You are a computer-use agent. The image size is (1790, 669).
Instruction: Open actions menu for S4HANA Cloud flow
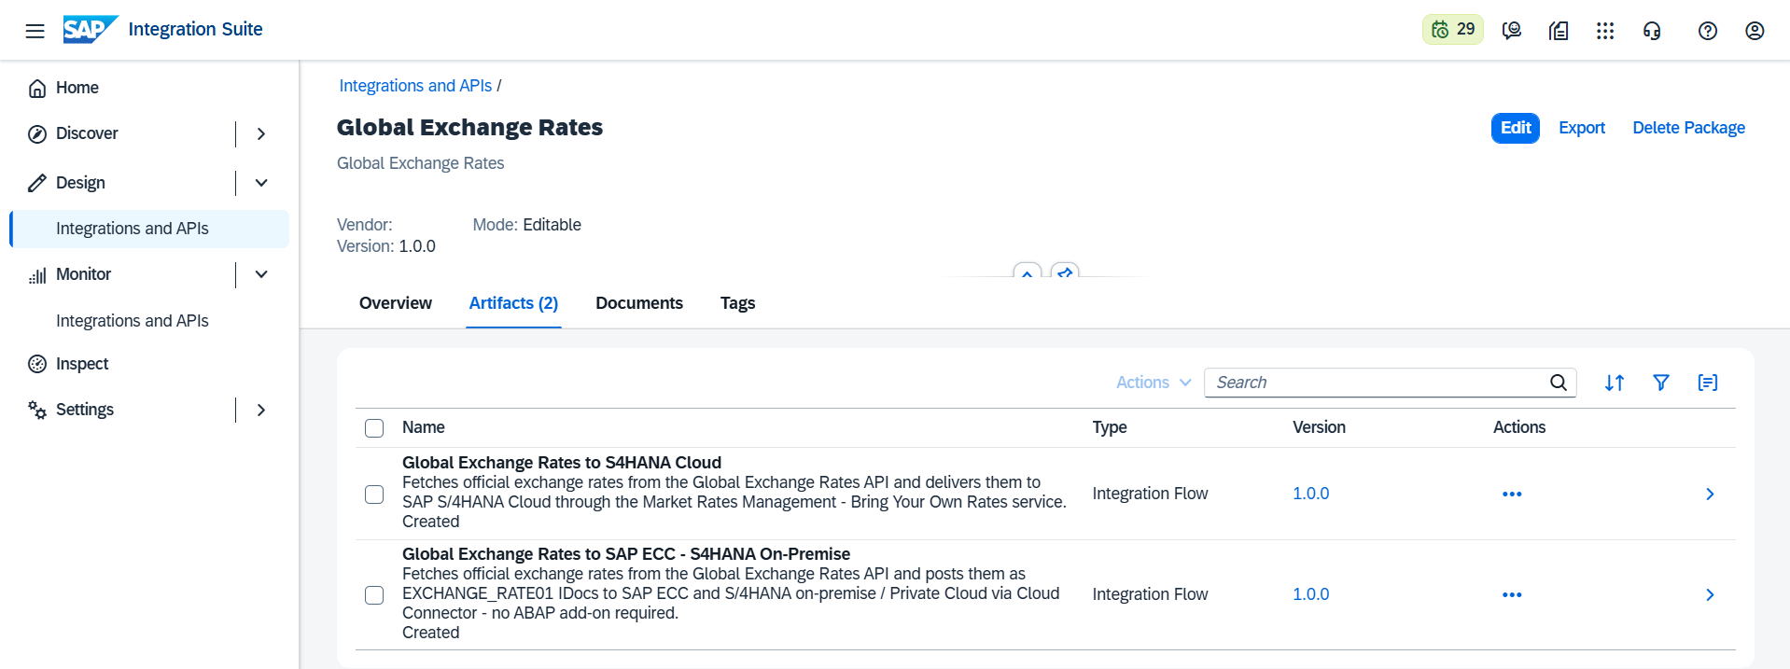point(1512,494)
